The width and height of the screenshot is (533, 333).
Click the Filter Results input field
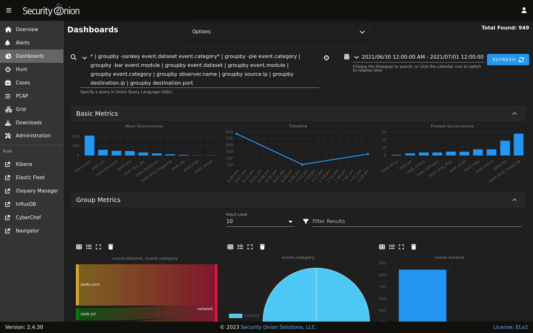click(416, 221)
